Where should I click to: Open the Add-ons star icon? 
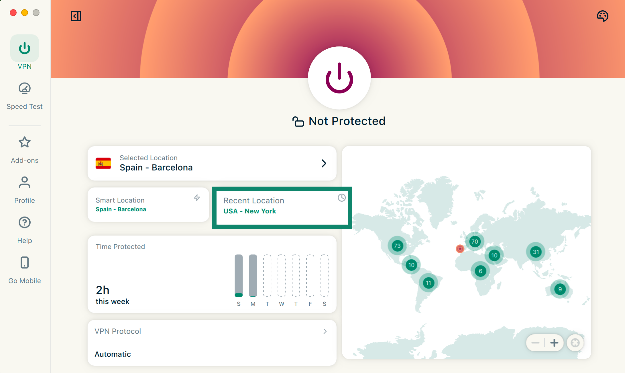click(25, 142)
